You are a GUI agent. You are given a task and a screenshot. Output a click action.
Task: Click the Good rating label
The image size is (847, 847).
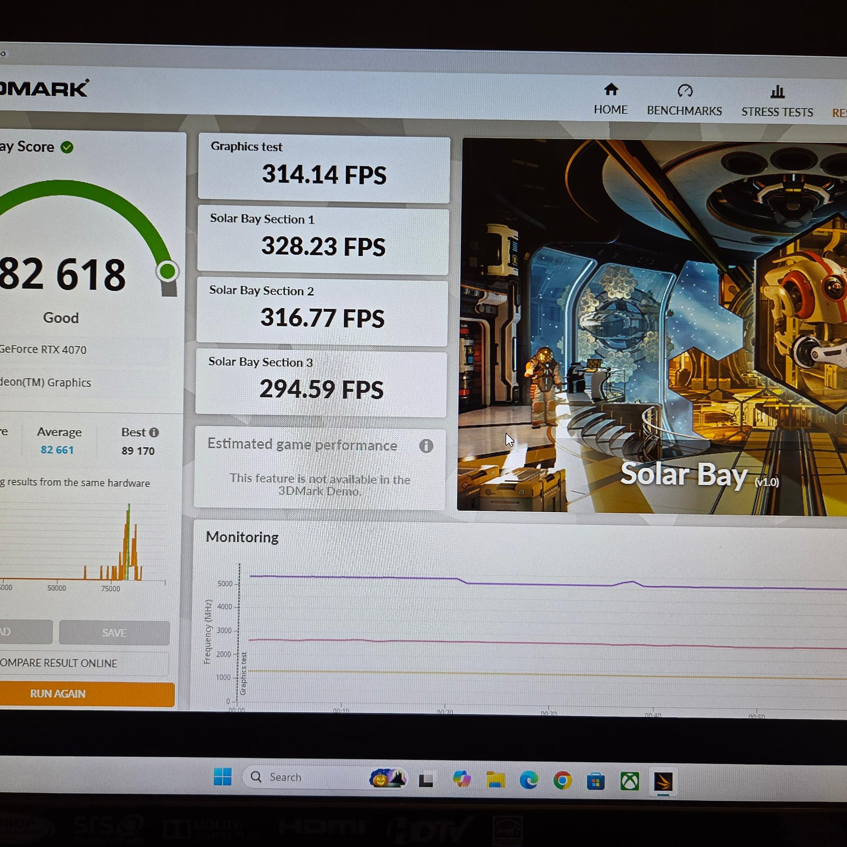tap(61, 318)
